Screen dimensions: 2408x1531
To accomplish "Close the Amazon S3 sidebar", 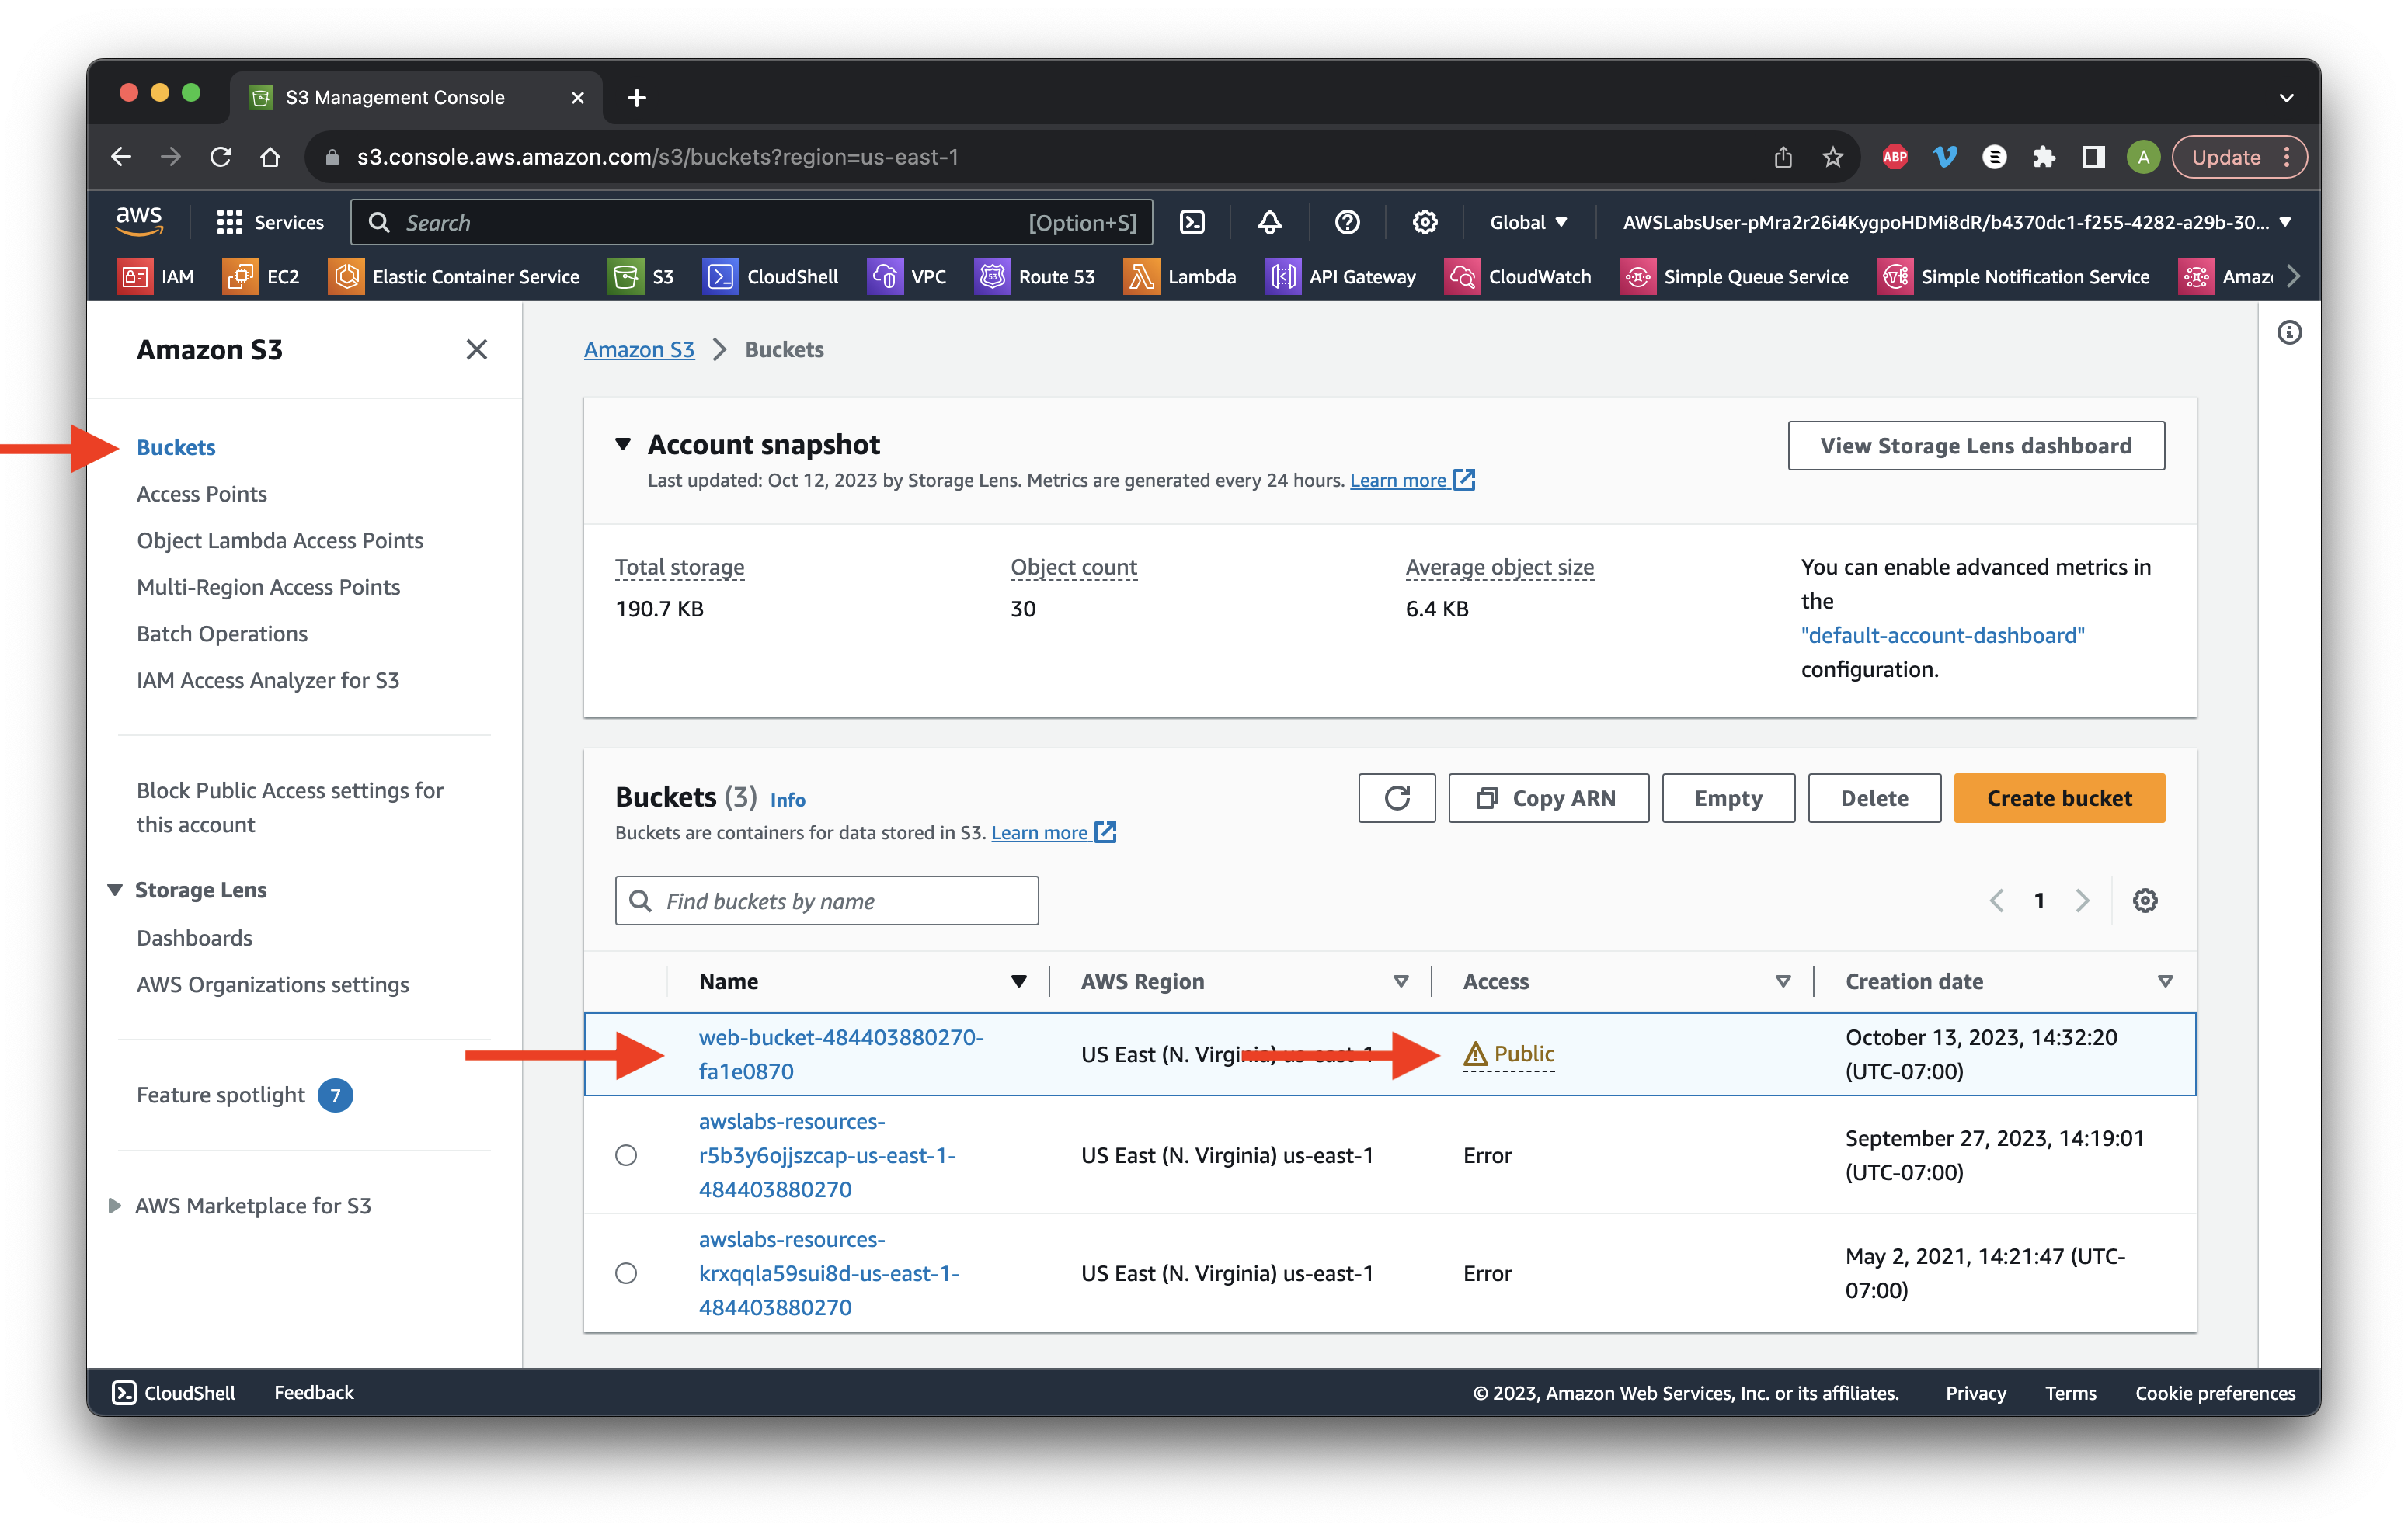I will point(476,349).
